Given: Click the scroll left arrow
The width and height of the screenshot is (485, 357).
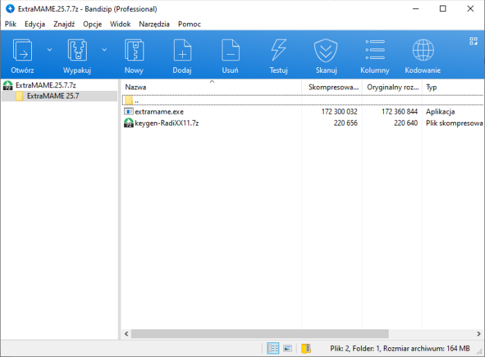Looking at the screenshot, I should point(126,334).
